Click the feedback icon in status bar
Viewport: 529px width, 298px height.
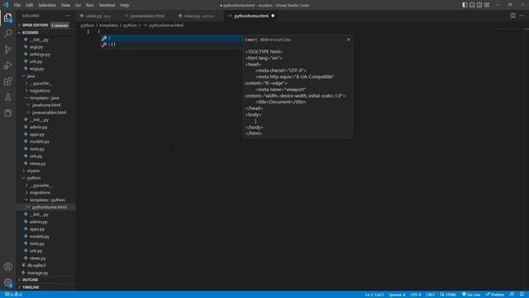[x=512, y=295]
